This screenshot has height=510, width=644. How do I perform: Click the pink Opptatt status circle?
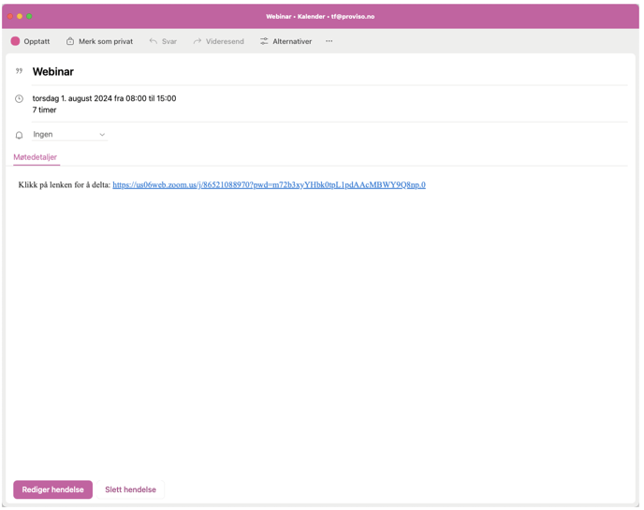coord(15,41)
